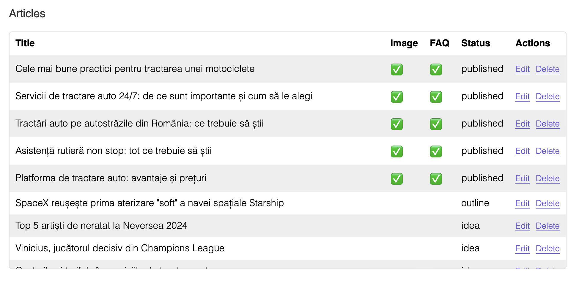Click Image checkmark in Servicii de tractare row
The image size is (579, 281).
pyautogui.click(x=397, y=97)
